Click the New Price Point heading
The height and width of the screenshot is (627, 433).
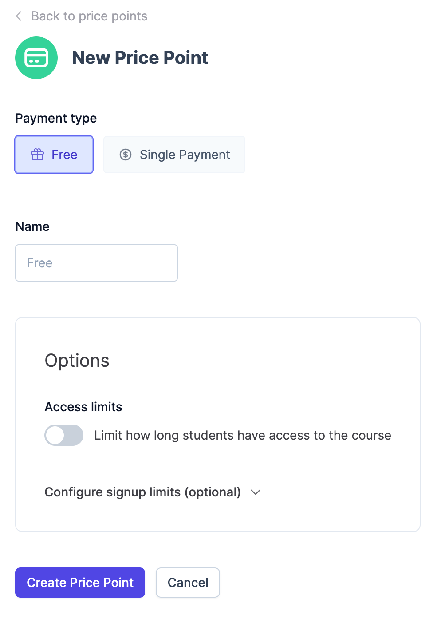click(140, 58)
